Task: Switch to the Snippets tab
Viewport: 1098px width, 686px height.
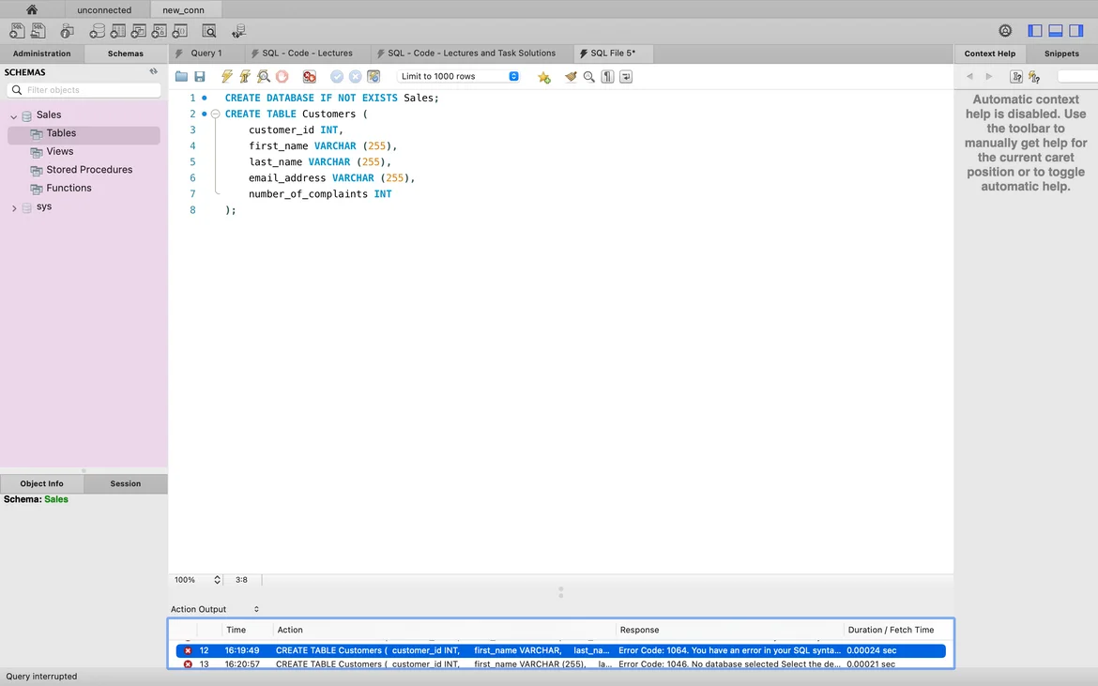Action: 1061,53
